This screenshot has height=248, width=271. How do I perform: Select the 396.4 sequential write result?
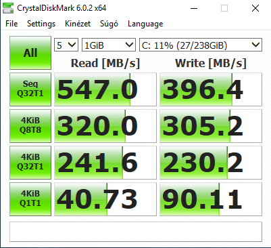[x=211, y=89]
